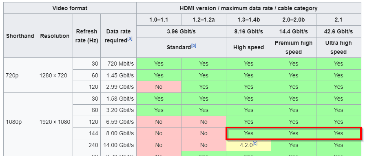Open footnote [b] next to Standard

(x=194, y=46)
